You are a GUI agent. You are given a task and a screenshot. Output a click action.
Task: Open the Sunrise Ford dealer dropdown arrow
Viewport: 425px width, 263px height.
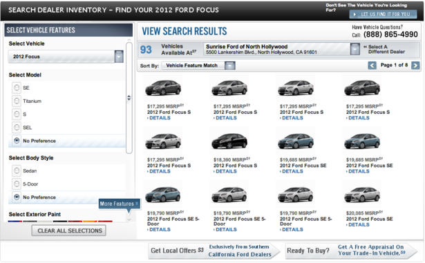[355, 49]
